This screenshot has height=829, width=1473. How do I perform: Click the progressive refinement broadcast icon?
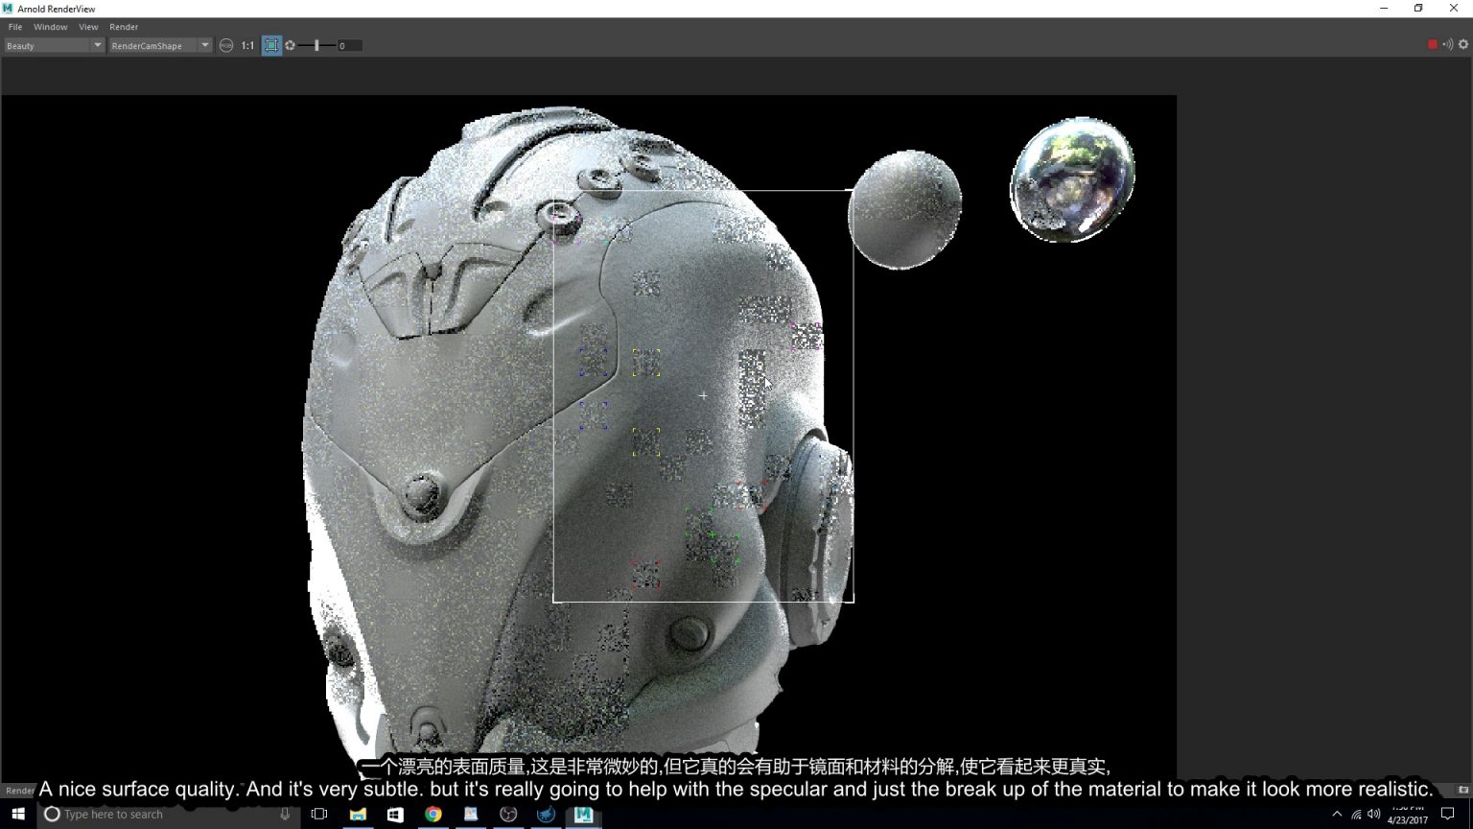[x=1447, y=44]
